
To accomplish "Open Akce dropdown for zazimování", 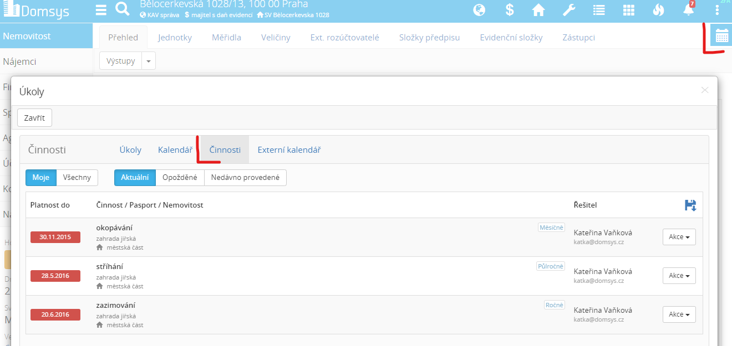I will point(679,314).
